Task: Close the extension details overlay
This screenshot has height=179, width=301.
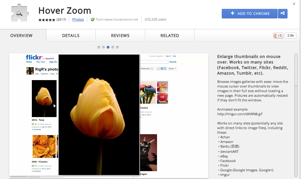Action: [x=294, y=4]
